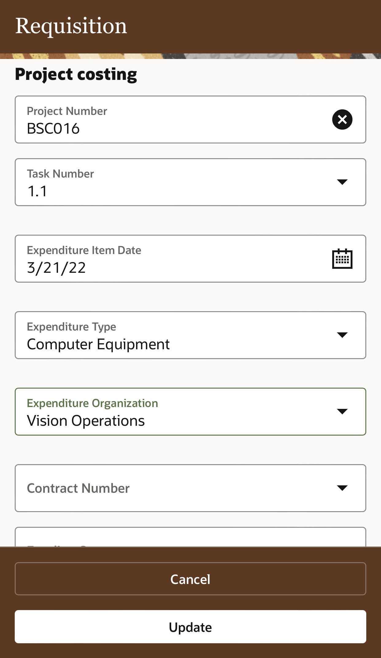Screen dimensions: 381x658
Task: Click the Expenditure Organization field label
Action: [x=92, y=403]
